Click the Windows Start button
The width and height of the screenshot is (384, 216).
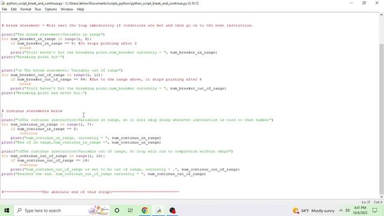(x=7, y=211)
